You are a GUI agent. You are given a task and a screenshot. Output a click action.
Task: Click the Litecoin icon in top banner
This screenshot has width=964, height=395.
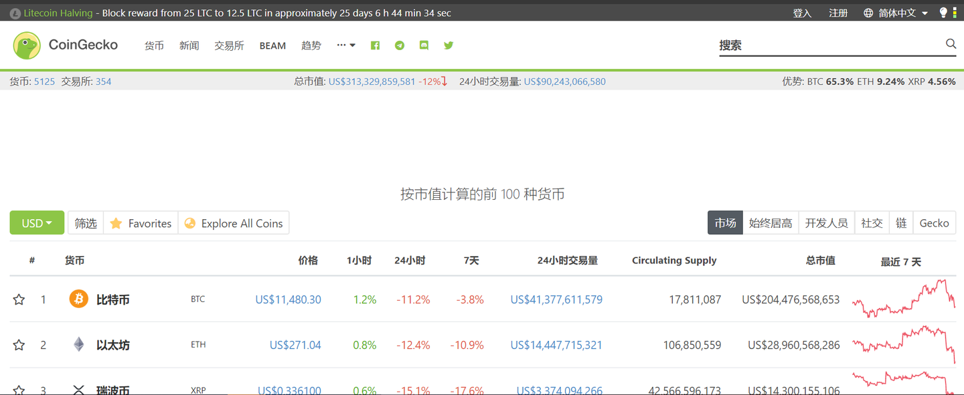15,13
